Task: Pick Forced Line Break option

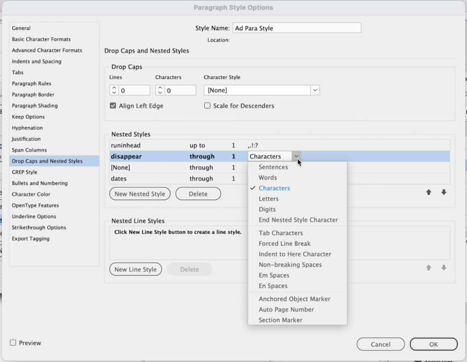Action: tap(284, 243)
